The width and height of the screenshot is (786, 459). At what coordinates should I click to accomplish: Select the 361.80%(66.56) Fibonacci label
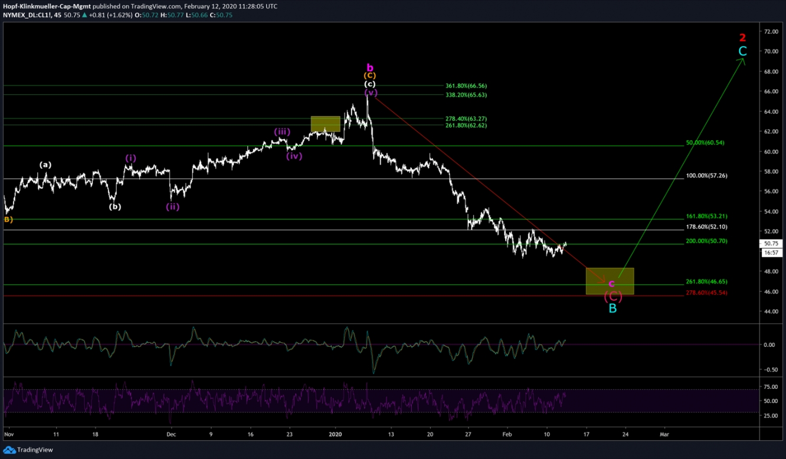pos(466,86)
